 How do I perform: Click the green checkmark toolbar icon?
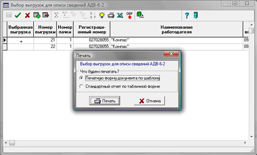click(18, 15)
